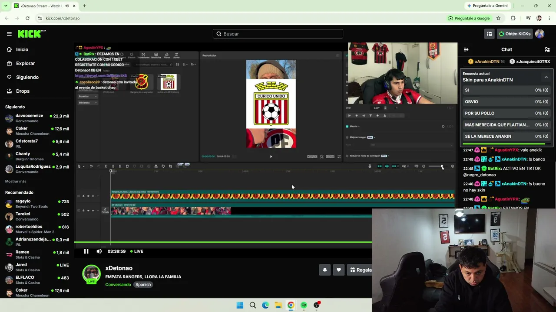The image size is (556, 312).
Task: Go to the Kick logo homepage
Action: (x=32, y=34)
